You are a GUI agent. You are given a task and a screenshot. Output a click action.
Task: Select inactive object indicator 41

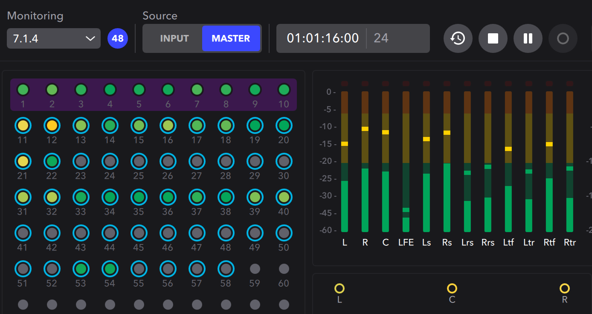pos(23,233)
